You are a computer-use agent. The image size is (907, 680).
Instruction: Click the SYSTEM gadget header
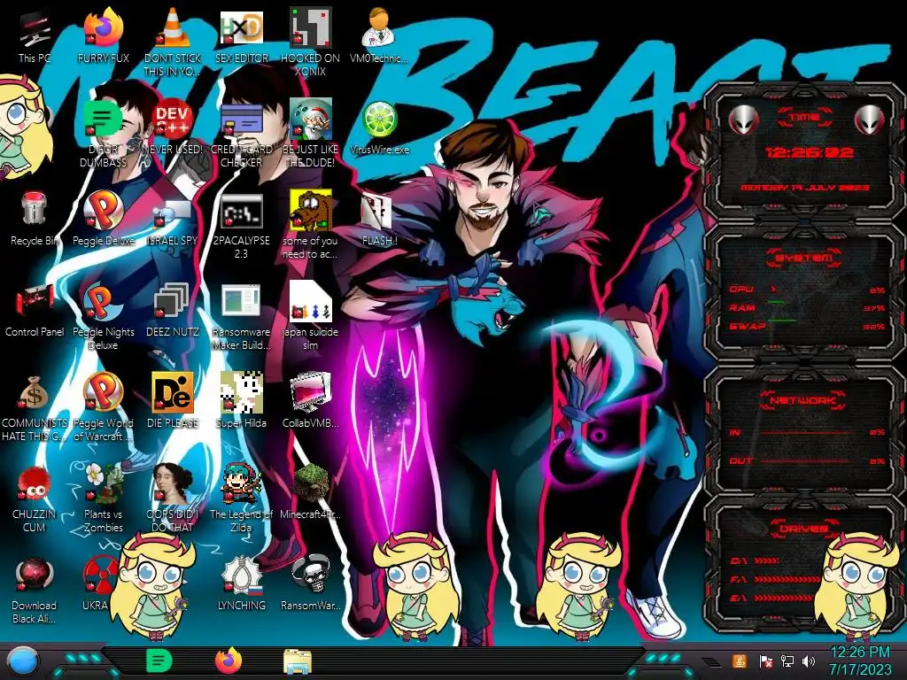[804, 258]
